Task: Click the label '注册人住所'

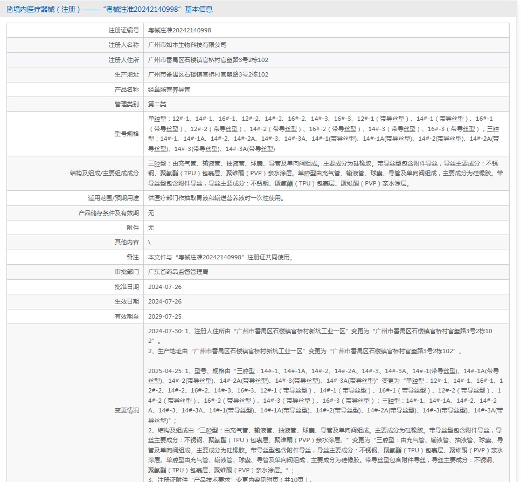Action: (x=123, y=60)
